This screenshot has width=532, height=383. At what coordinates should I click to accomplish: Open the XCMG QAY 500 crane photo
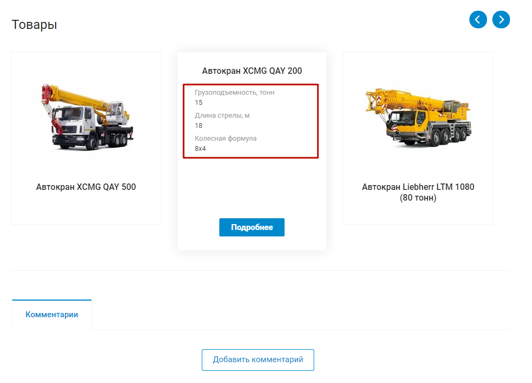86,117
